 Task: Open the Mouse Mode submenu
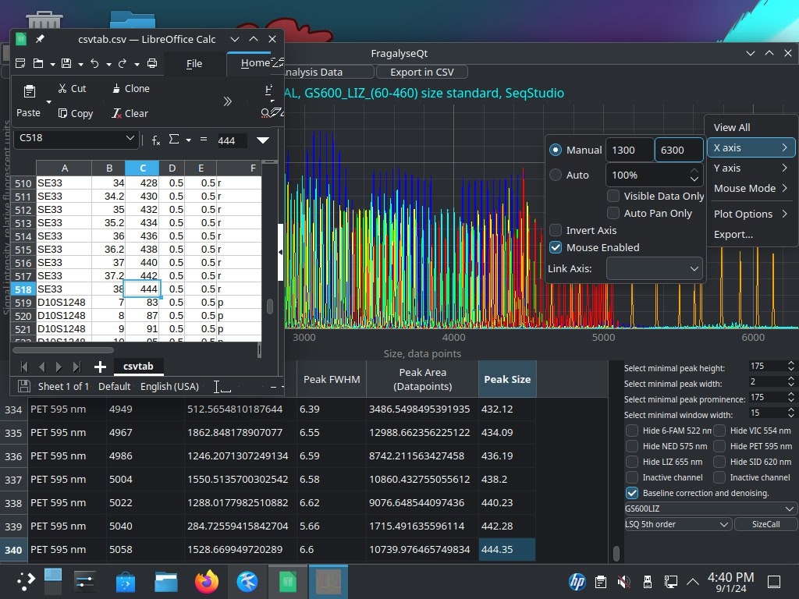click(x=751, y=189)
